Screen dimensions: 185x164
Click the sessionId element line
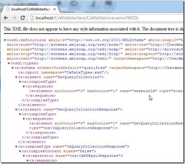pyautogui.click(x=106, y=91)
